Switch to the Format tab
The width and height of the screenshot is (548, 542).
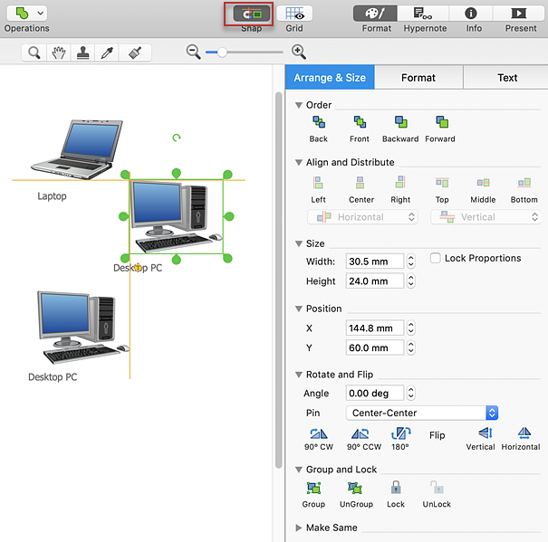click(418, 78)
